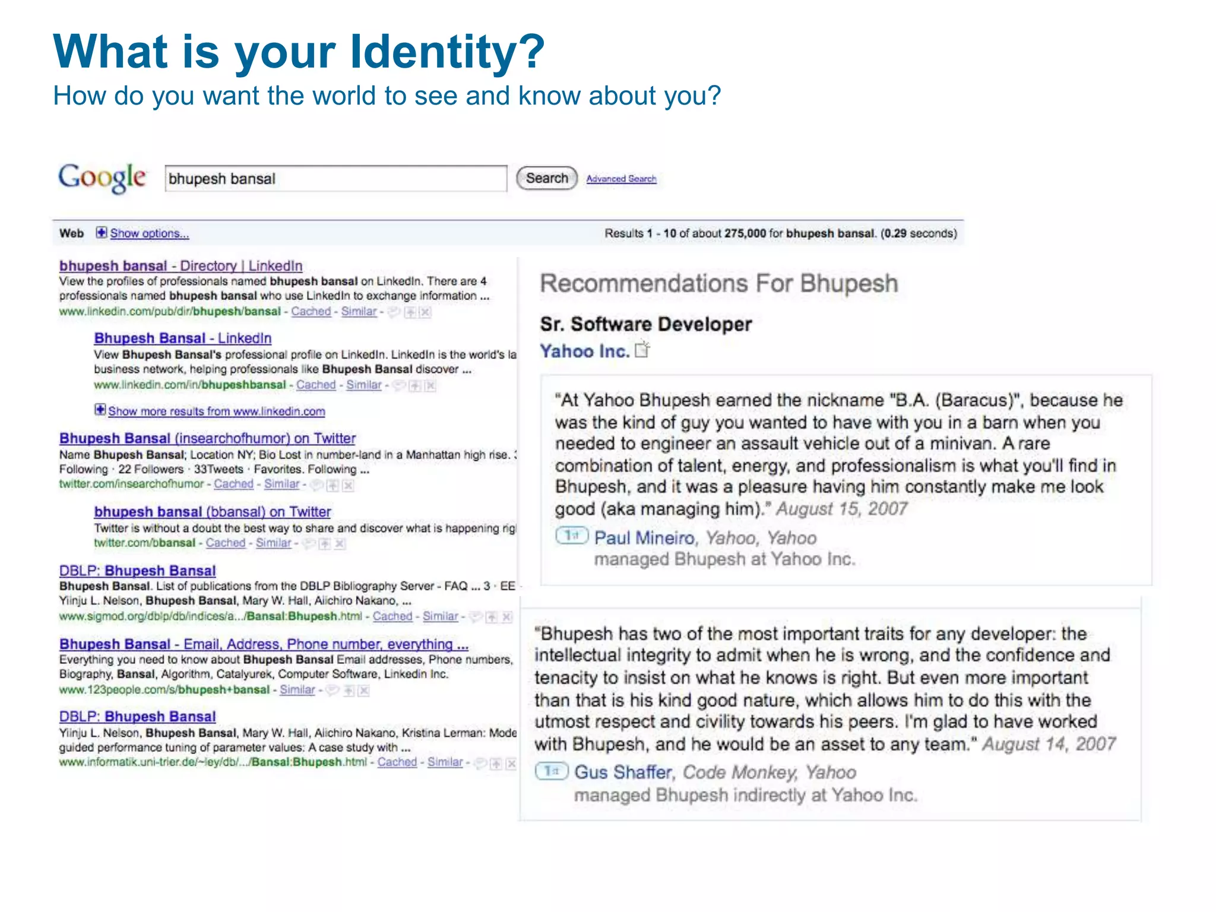Click Cached for linkedin.com/in/bhupeshbansal result

(316, 385)
